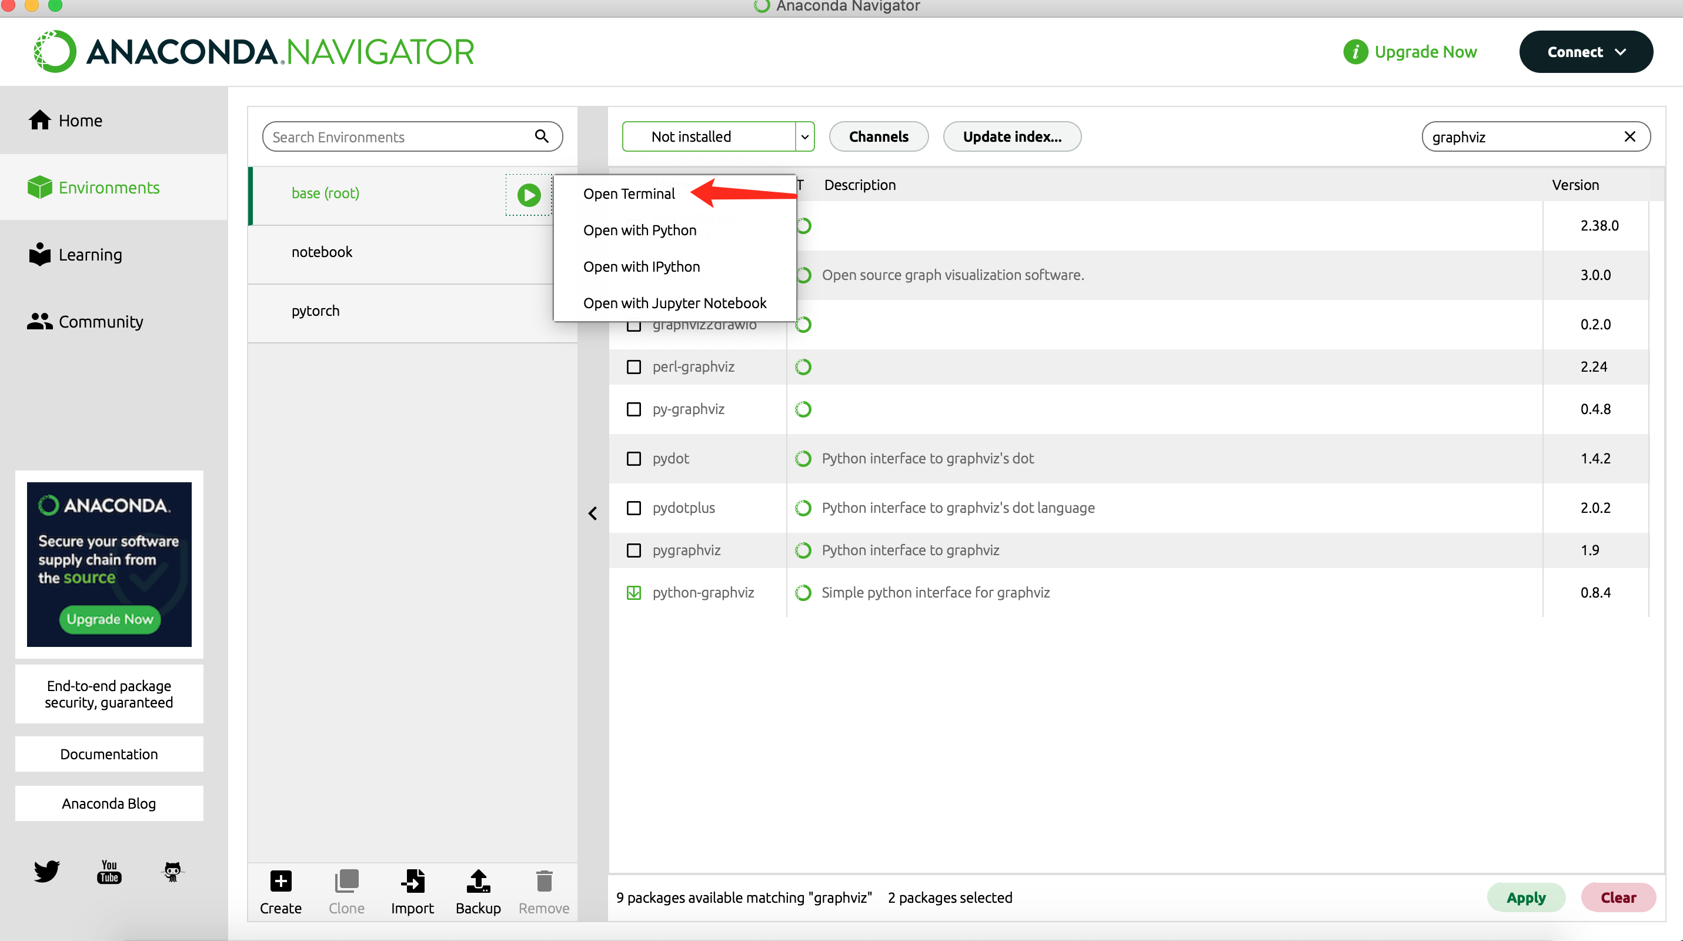
Task: Open the Connect dropdown button
Action: coord(1585,52)
